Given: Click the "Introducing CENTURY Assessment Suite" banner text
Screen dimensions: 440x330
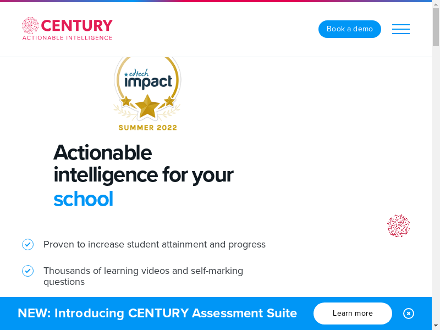Looking at the screenshot, I should point(157,313).
